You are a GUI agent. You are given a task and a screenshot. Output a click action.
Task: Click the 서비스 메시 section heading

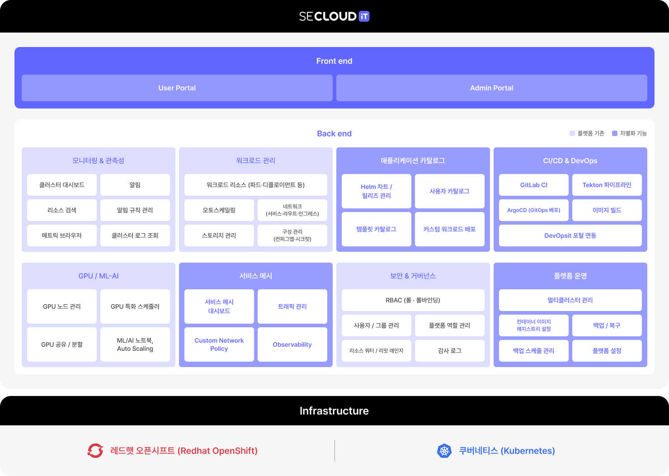pyautogui.click(x=256, y=276)
